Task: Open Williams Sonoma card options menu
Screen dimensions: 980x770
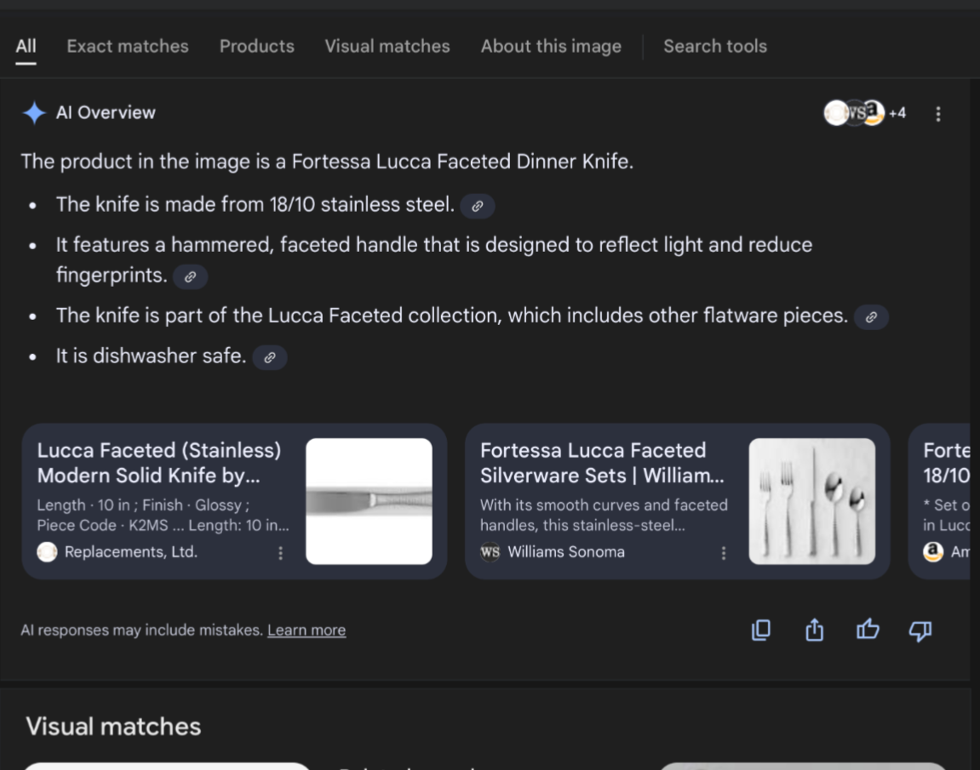Action: [x=724, y=553]
